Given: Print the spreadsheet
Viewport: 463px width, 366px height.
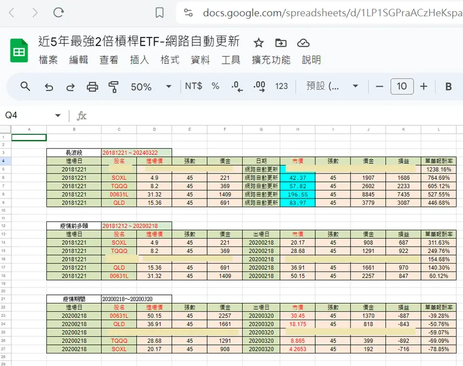Looking at the screenshot, I should pyautogui.click(x=92, y=87).
